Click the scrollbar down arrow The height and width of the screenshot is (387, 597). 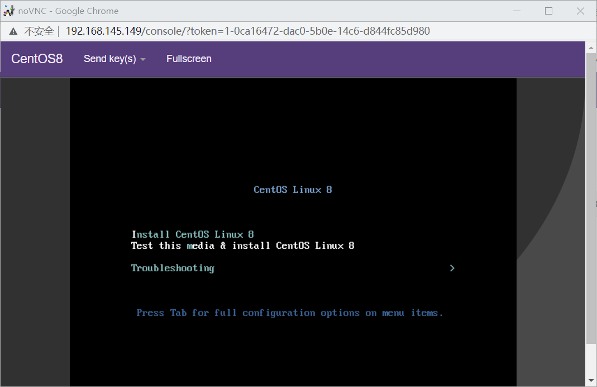[x=591, y=380]
